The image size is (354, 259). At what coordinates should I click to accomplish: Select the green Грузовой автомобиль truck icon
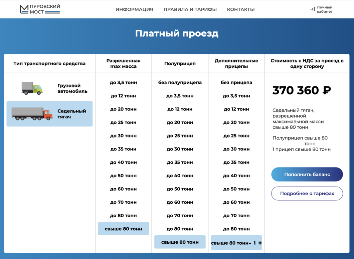[x=32, y=88]
